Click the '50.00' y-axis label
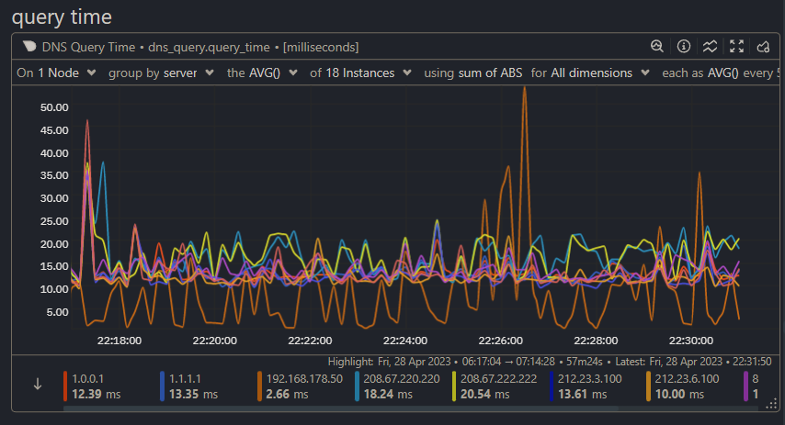Image resolution: width=785 pixels, height=425 pixels. click(54, 107)
